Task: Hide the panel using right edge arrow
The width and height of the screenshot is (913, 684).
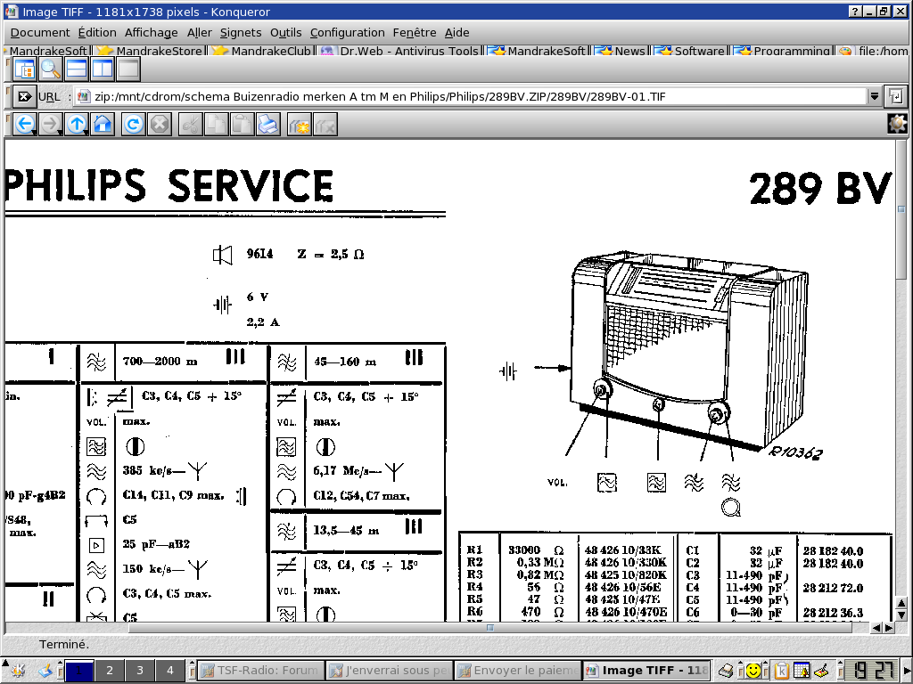Action: (x=909, y=671)
